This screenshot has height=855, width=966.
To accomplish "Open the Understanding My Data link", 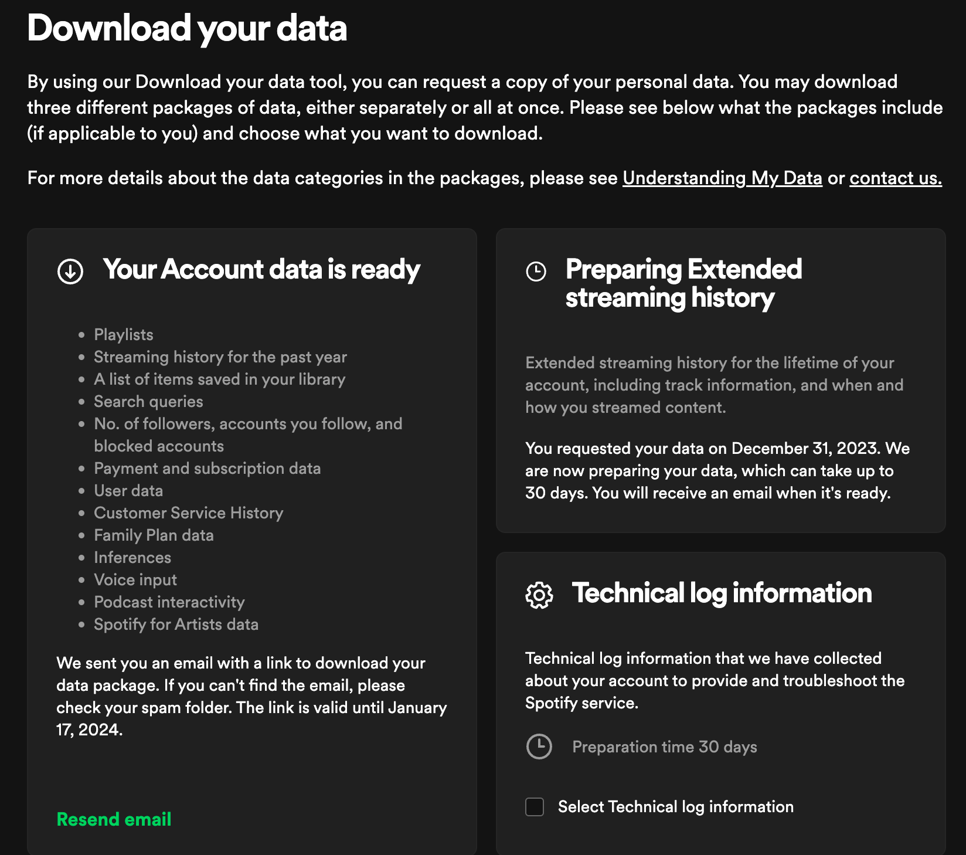I will 722,178.
